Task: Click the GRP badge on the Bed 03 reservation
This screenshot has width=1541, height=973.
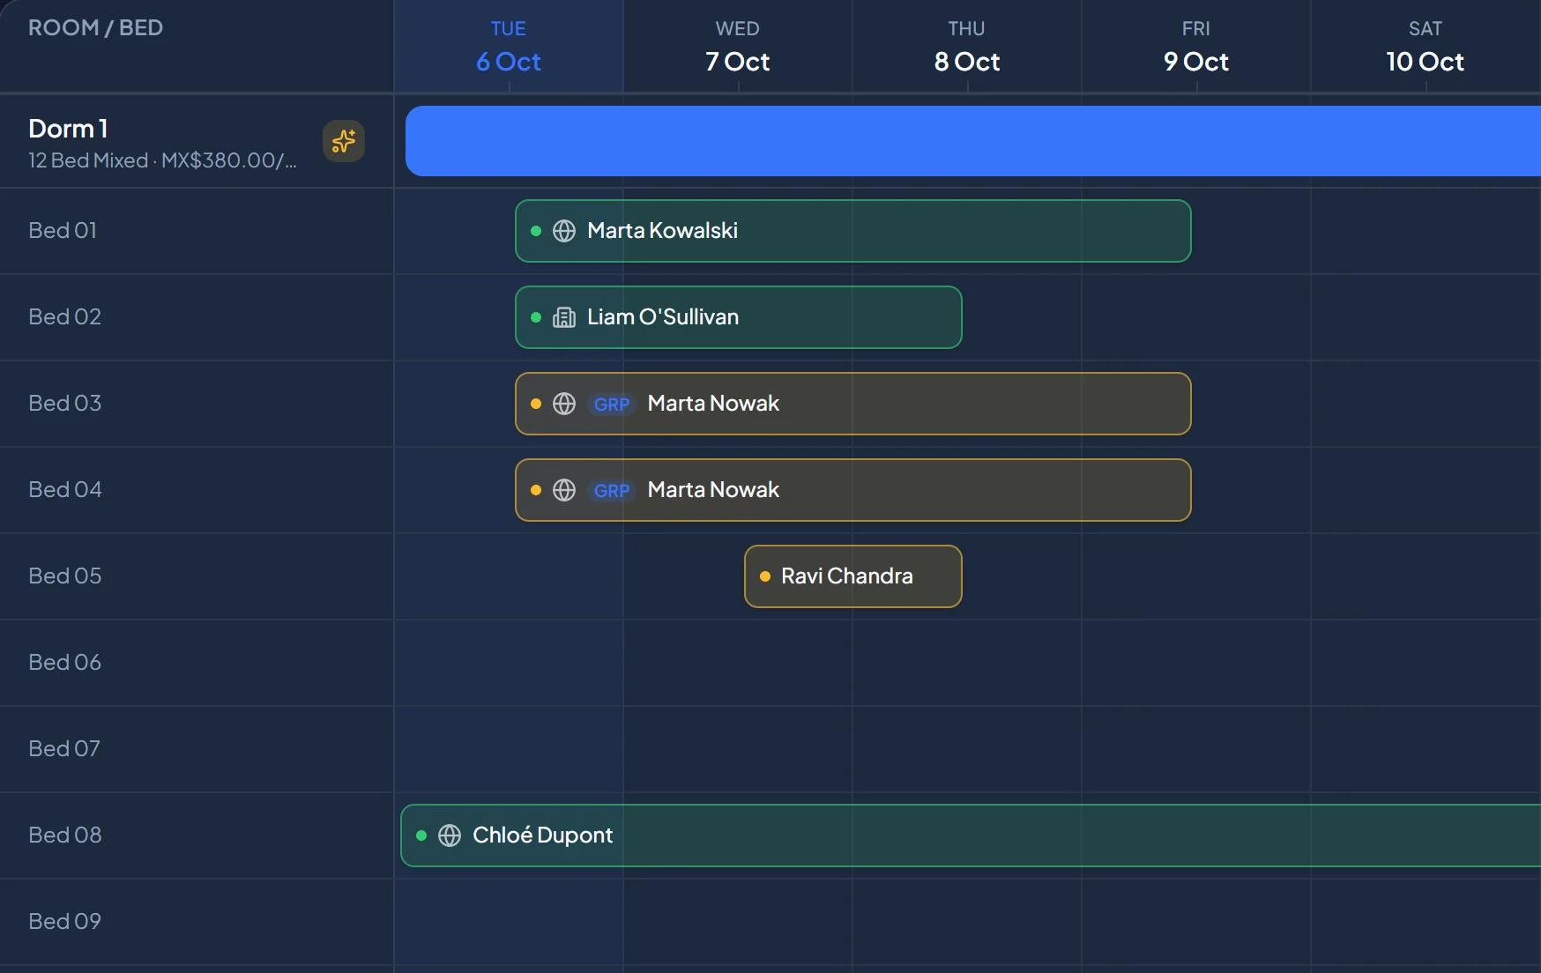Action: click(612, 404)
